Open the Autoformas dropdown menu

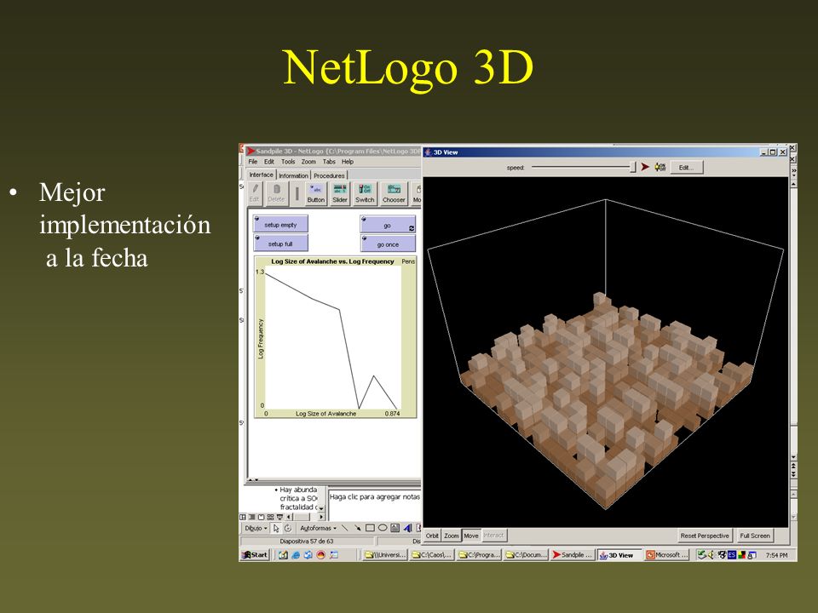pos(318,528)
